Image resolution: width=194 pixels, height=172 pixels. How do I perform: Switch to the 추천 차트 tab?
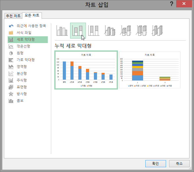(x=13, y=16)
